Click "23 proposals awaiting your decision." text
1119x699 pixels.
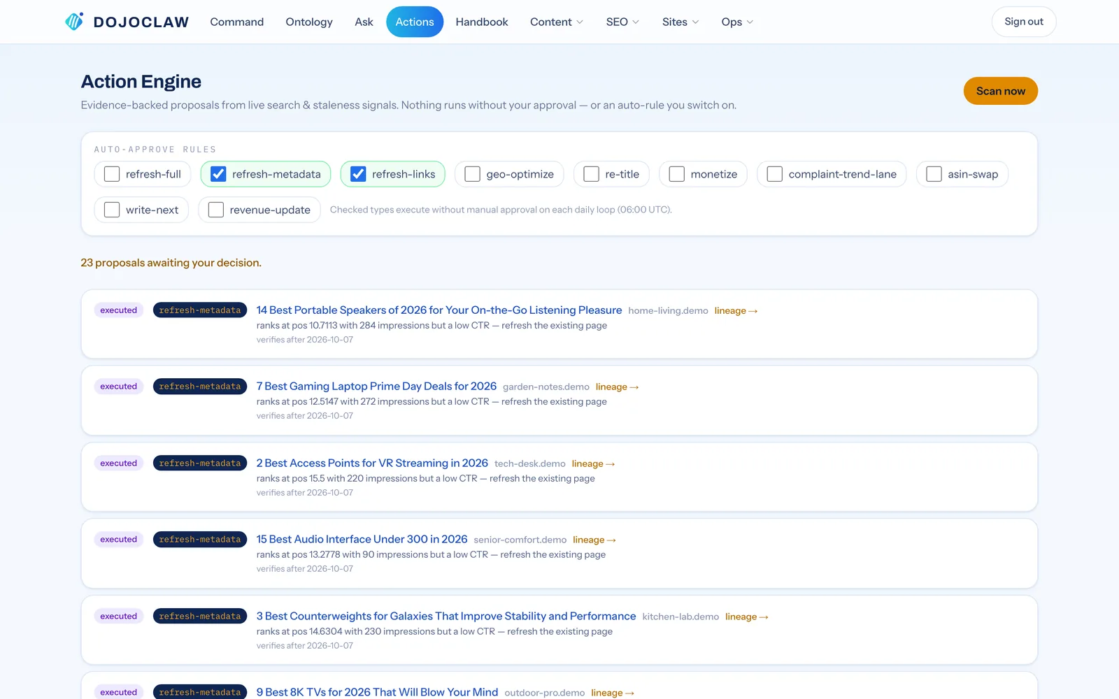171,263
